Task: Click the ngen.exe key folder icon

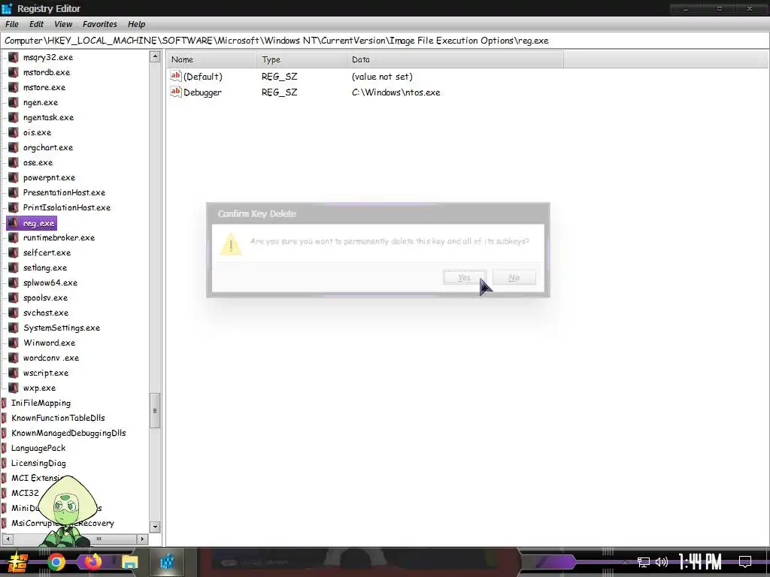Action: [14, 102]
